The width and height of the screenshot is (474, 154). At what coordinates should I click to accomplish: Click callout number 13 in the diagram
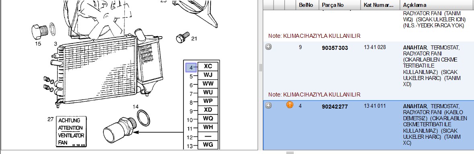coord(190,146)
